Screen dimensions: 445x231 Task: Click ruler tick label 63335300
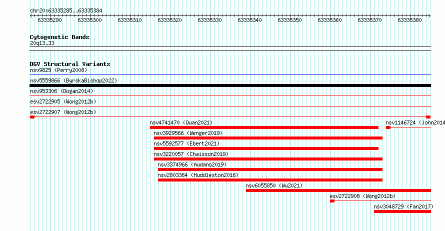pyautogui.click(x=89, y=20)
